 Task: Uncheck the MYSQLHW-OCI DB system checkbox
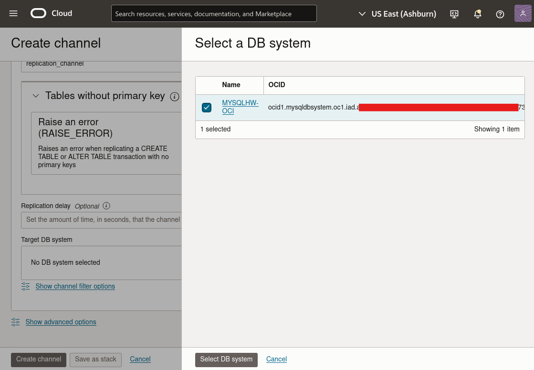[x=207, y=107]
